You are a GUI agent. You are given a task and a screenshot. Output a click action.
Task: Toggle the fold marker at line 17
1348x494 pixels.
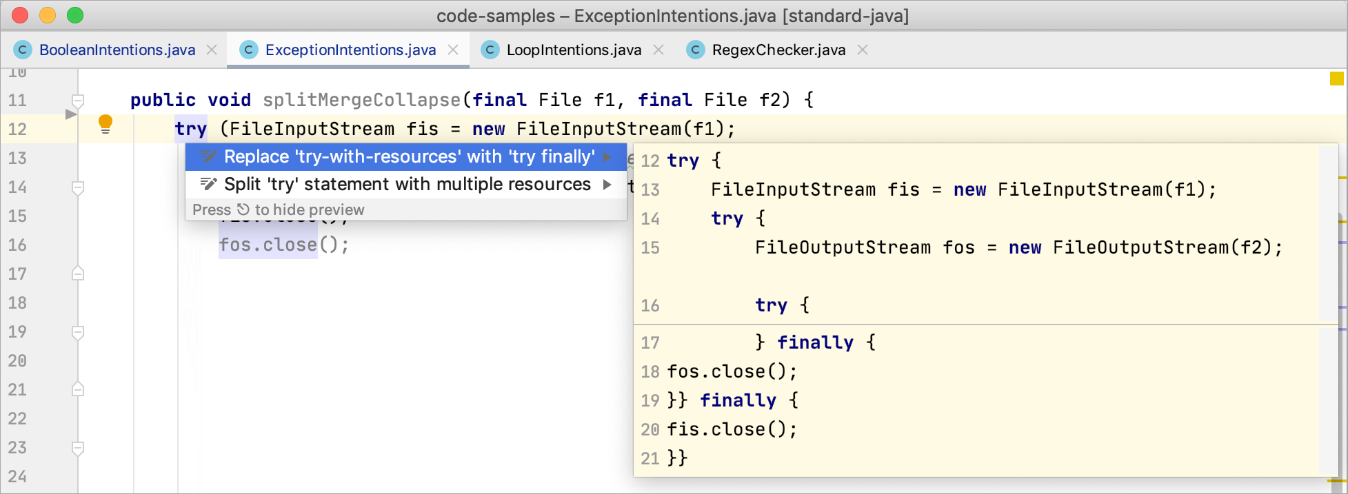click(78, 274)
